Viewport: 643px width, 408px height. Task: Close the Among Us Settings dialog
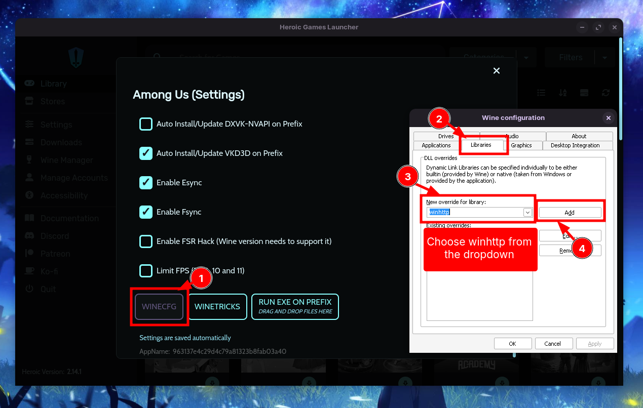click(497, 71)
